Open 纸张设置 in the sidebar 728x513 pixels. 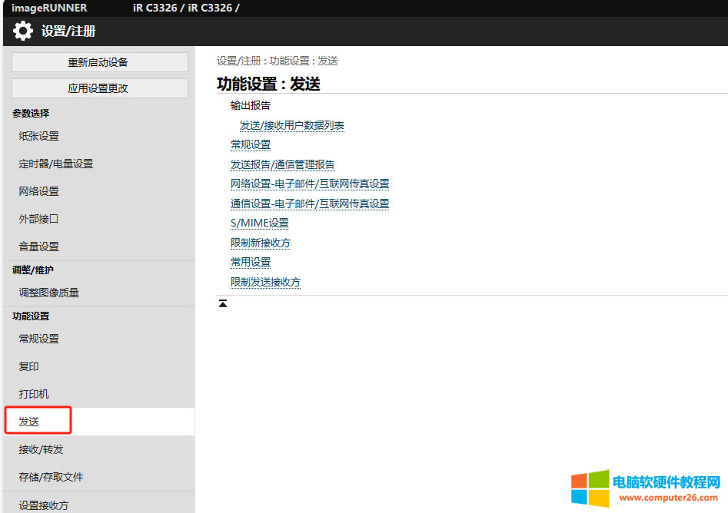click(39, 136)
